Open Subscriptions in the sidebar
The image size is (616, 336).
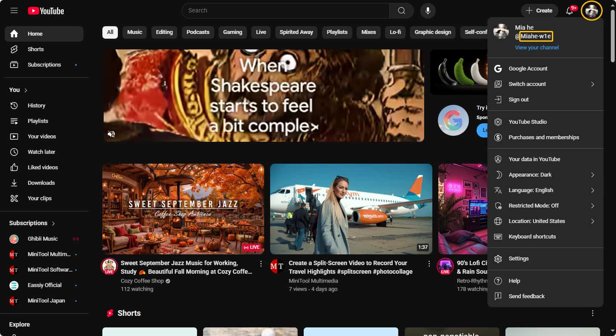click(44, 64)
